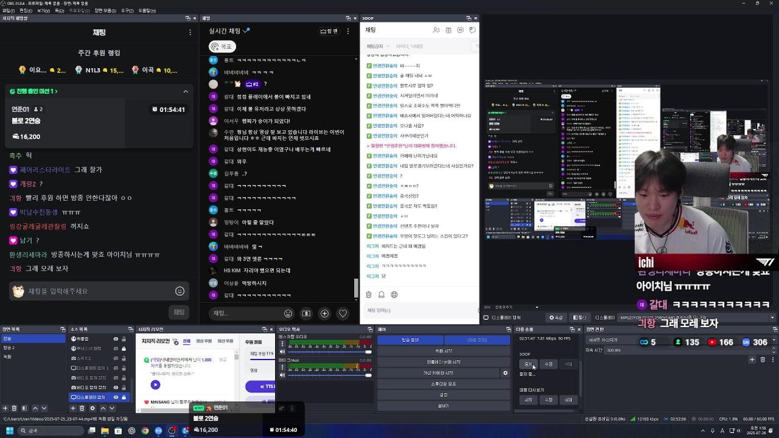This screenshot has height=438, width=779.
Task: Click the bell icon below SOOP chat
Action: pos(382,294)
